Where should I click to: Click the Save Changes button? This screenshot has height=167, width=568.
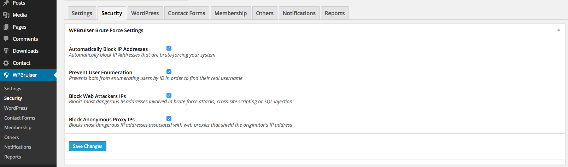click(x=88, y=146)
